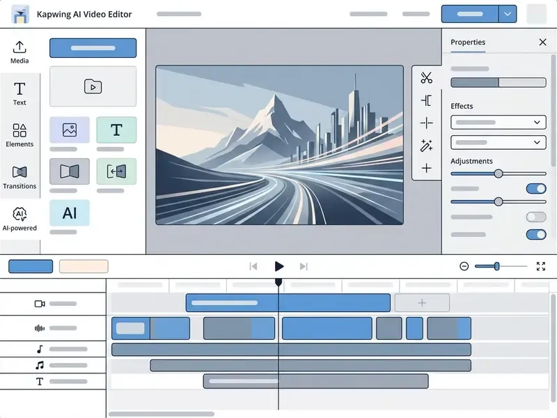Open the Elements sidebar panel
557x418 pixels.
tap(19, 135)
